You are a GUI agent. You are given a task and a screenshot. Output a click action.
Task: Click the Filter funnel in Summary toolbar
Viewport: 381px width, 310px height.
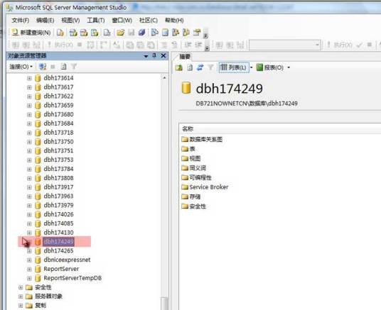pyautogui.click(x=210, y=67)
